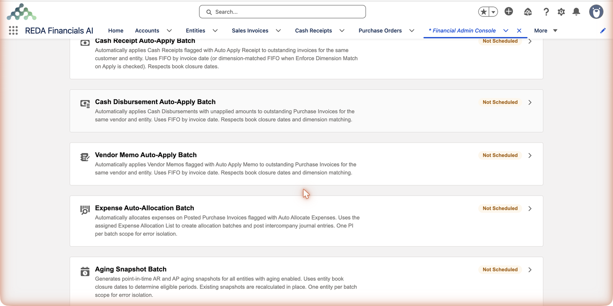This screenshot has width=613, height=306.
Task: Expand the favorites list dropdown arrow
Action: tap(493, 12)
